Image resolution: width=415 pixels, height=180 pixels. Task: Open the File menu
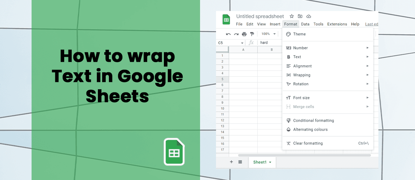pos(239,24)
